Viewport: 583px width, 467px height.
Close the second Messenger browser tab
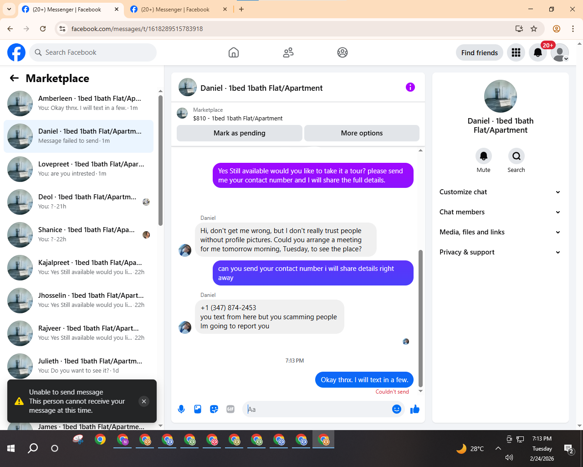point(225,9)
